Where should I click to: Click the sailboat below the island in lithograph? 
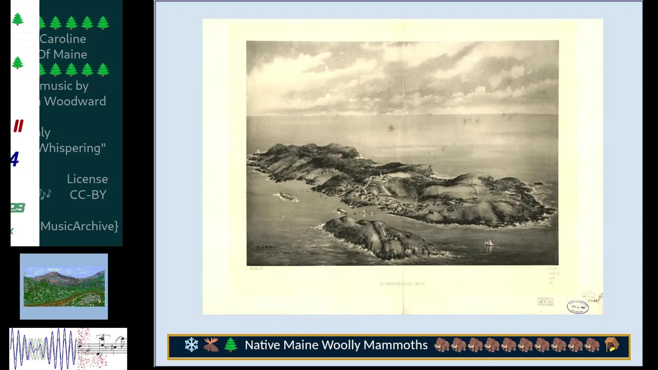pos(489,243)
